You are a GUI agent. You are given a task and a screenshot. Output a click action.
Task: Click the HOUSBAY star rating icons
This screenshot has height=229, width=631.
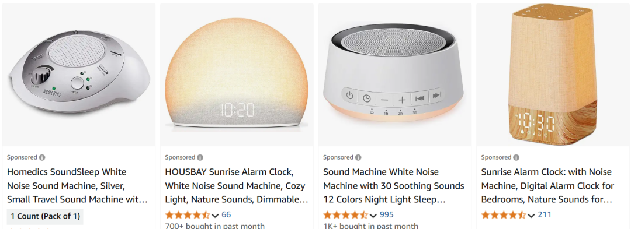click(188, 215)
